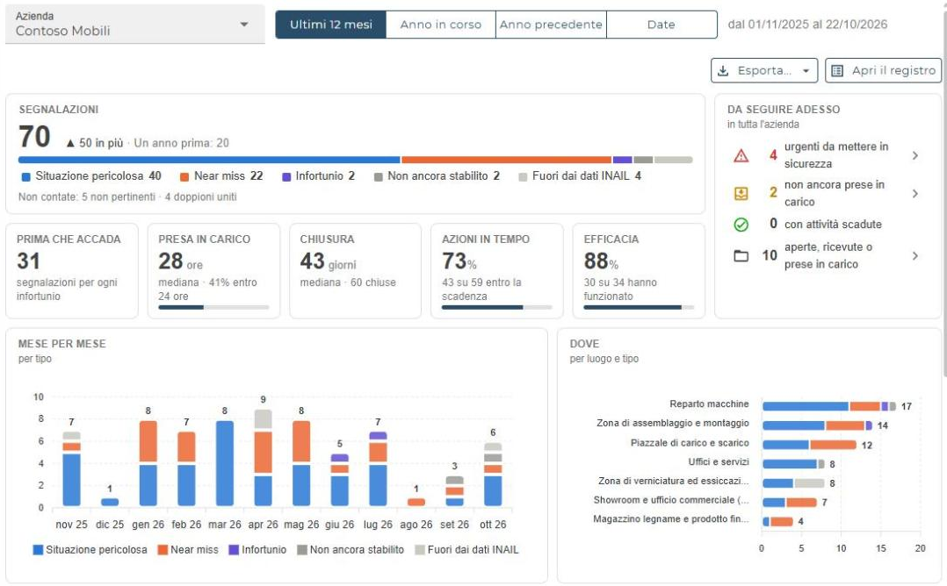Screen dimensions: 947x586
Task: Click the Zona di verniciatura ed essiccazi... bar
Action: coord(793,483)
